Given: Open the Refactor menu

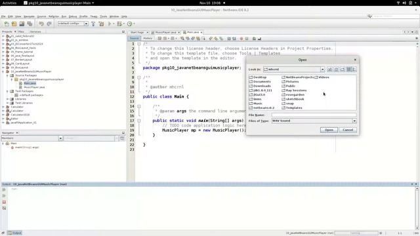Looking at the screenshot, I should click(x=54, y=16).
